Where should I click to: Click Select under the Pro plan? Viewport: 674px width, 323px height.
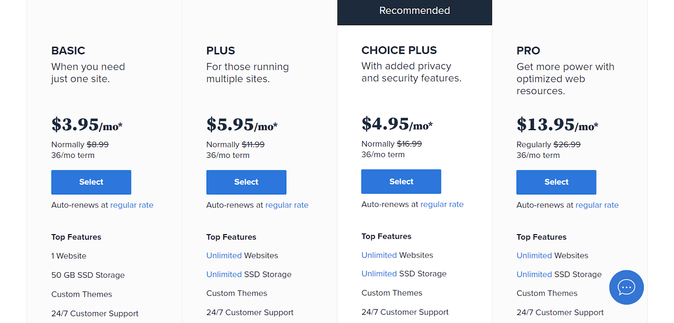coord(556,182)
